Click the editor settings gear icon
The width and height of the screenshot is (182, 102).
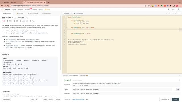tap(176, 13)
